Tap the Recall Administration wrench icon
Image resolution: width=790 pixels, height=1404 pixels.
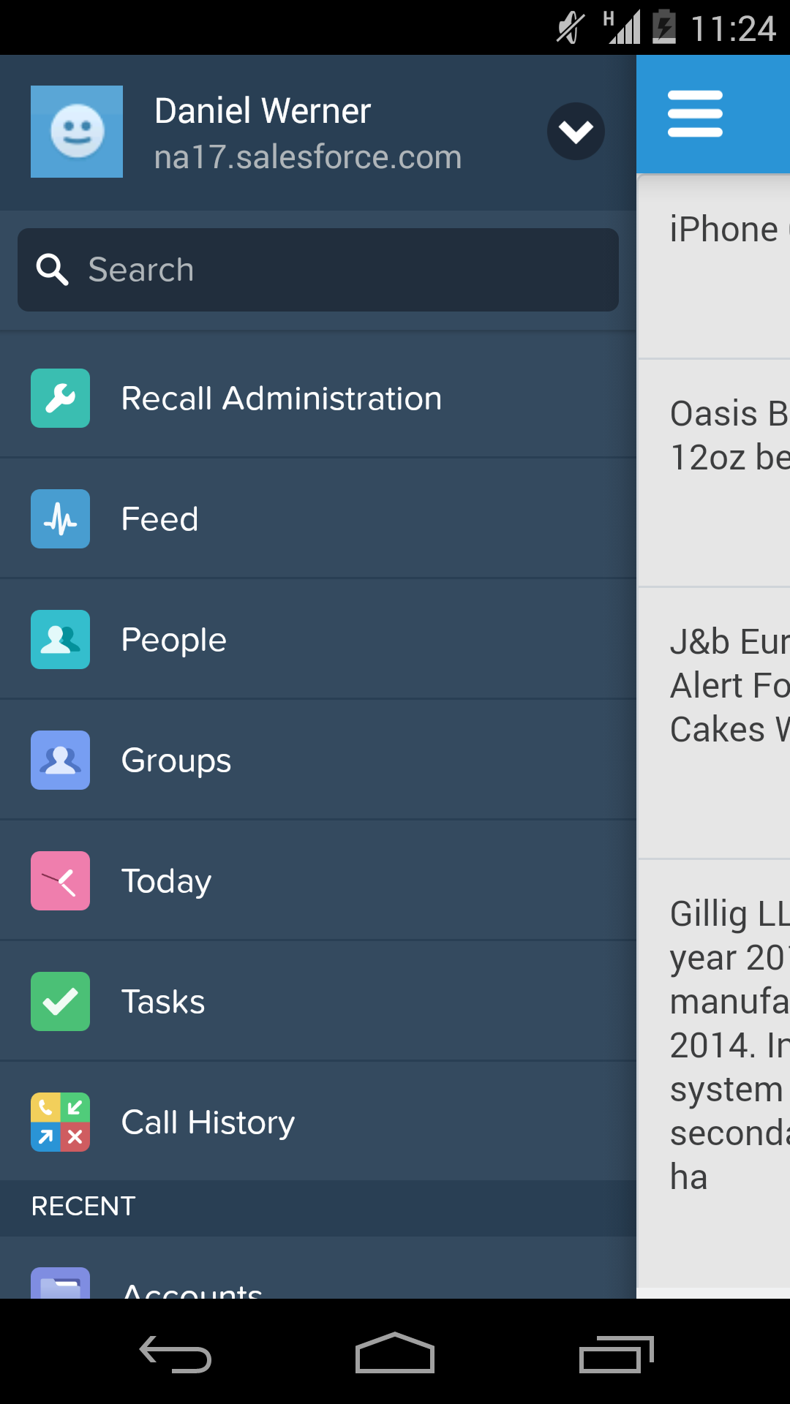[60, 399]
